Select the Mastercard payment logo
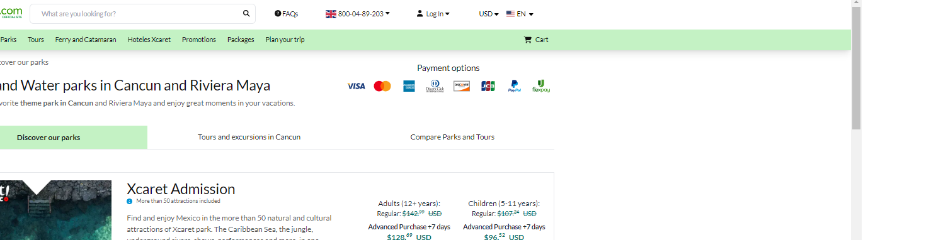 point(382,86)
